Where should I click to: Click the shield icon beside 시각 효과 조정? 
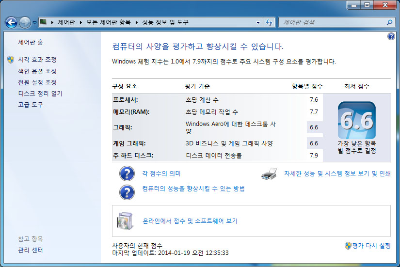pos(11,60)
